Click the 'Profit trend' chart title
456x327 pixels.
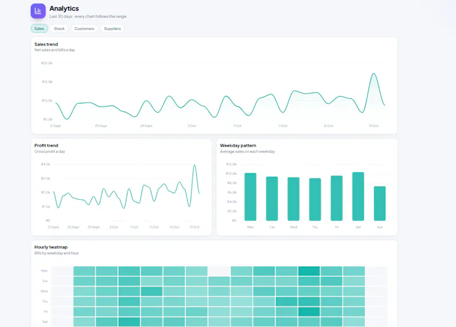click(x=46, y=145)
